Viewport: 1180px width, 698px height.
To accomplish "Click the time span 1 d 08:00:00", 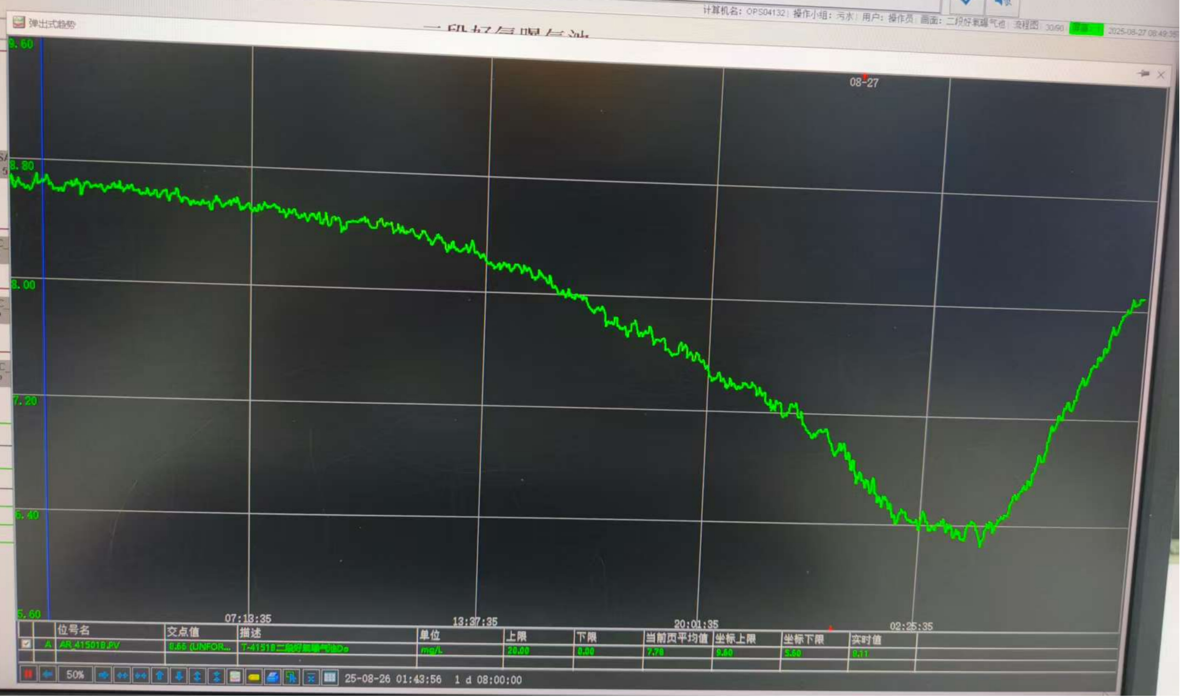I will [488, 680].
